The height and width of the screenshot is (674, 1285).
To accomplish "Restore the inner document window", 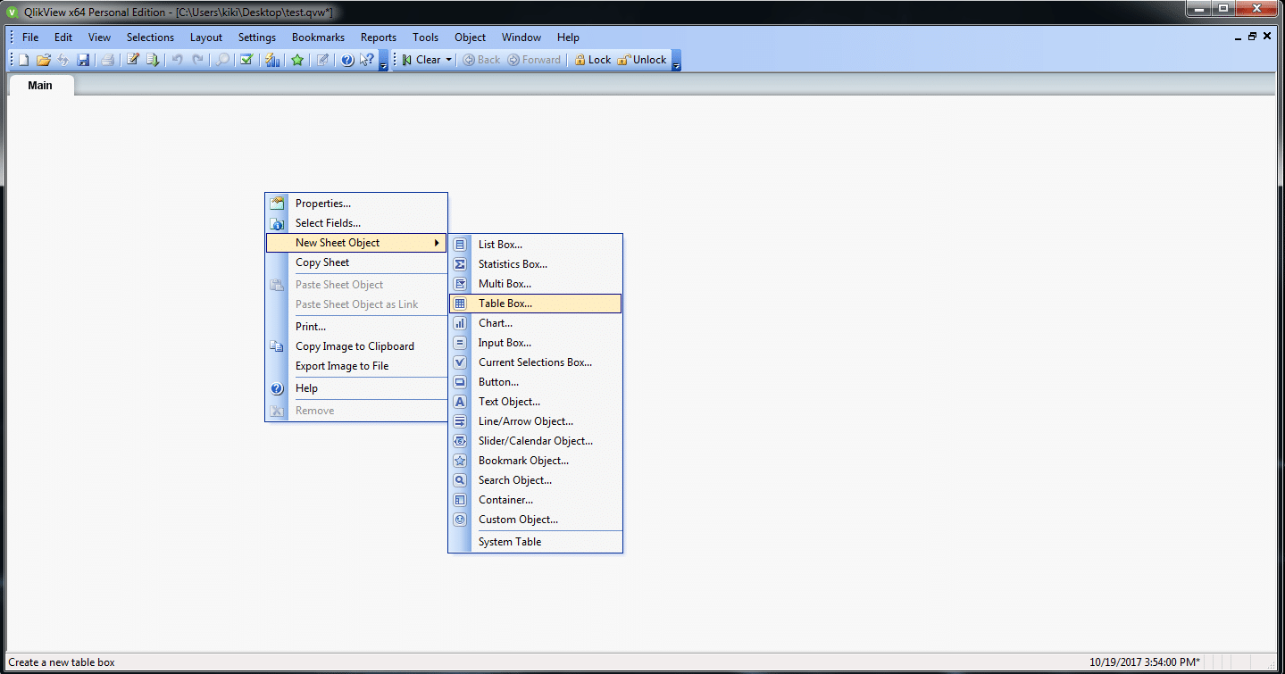I will pos(1252,37).
